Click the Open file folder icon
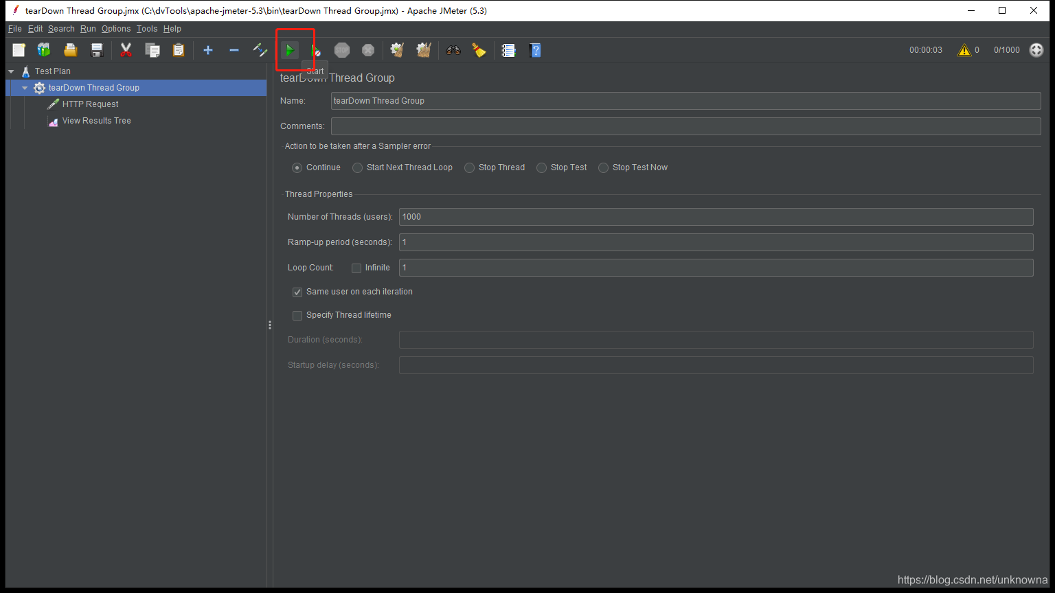 point(70,50)
